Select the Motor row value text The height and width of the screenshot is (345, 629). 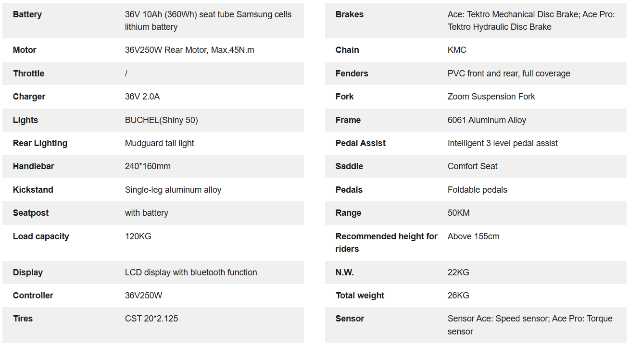(x=189, y=50)
